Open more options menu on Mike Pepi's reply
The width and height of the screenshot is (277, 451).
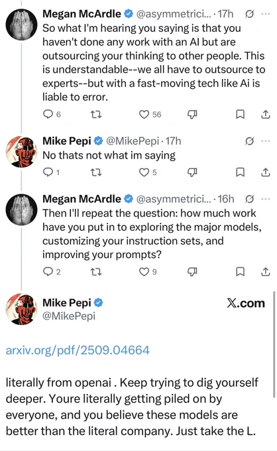[x=266, y=141]
